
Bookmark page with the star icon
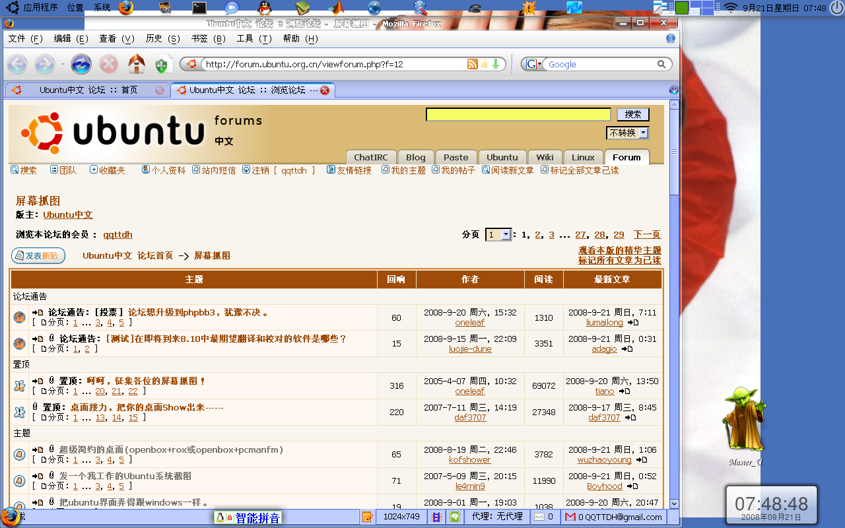tap(484, 64)
